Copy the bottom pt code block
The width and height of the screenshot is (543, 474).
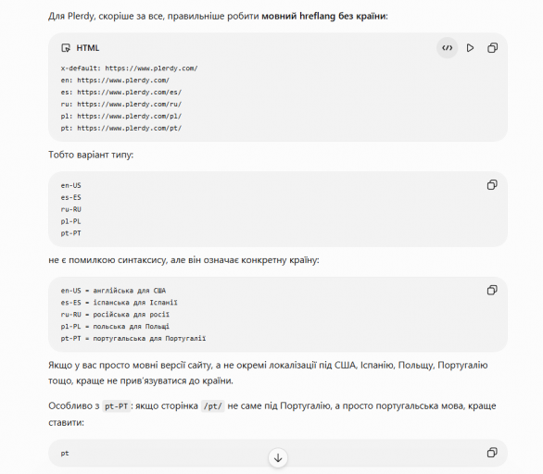[492, 453]
